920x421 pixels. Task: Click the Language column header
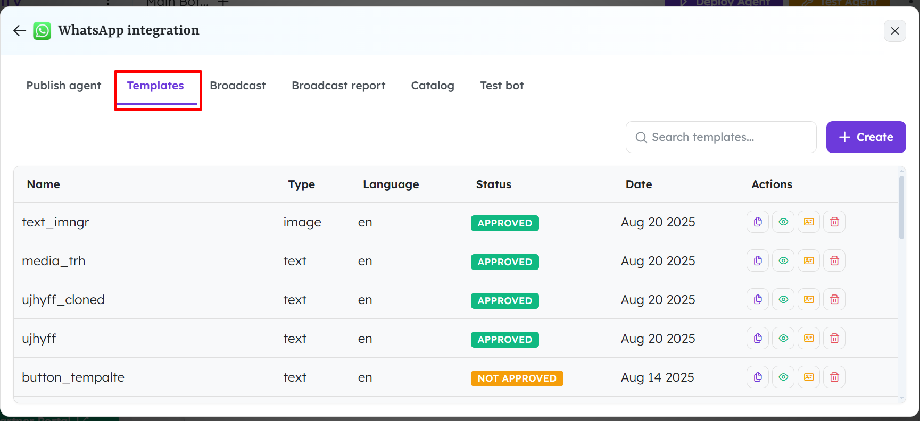click(x=391, y=184)
